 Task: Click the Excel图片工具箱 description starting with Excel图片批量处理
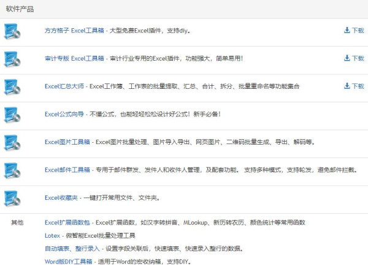pyautogui.click(x=205, y=142)
